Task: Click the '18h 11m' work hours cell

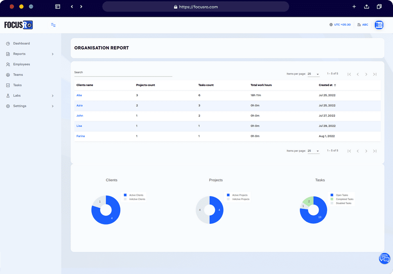Action: (x=255, y=95)
